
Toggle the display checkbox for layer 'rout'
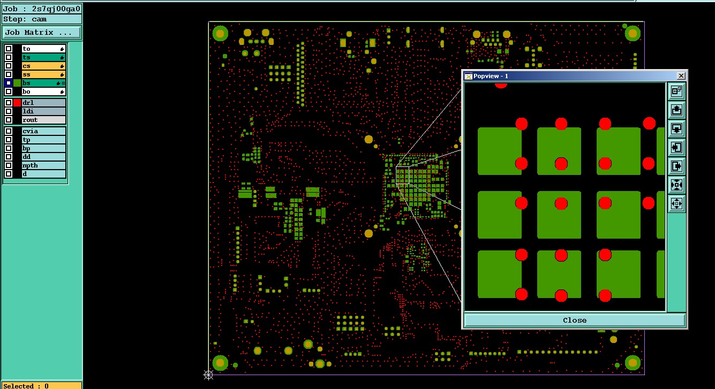click(x=9, y=120)
